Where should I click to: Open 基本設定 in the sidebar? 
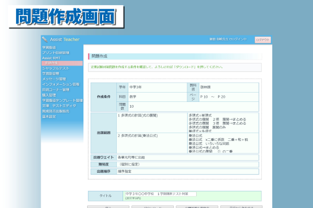49,116
